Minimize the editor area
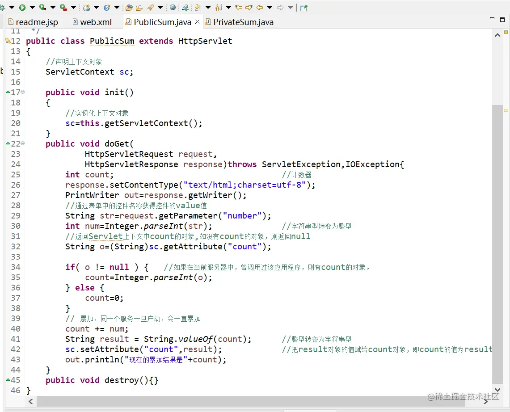Screen dimensions: 510x412 click(492, 19)
